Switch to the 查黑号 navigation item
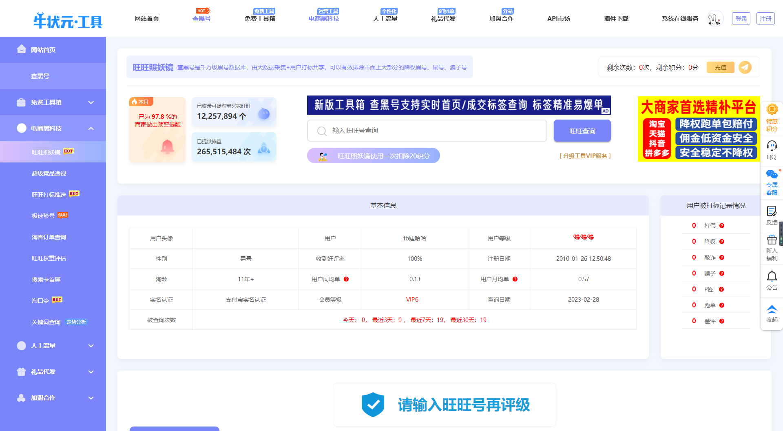The height and width of the screenshot is (431, 783). (201, 19)
